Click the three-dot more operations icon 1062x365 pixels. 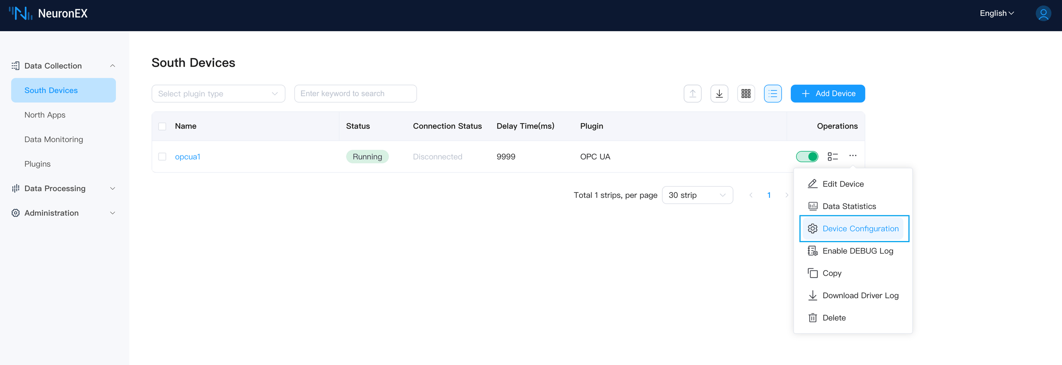853,156
